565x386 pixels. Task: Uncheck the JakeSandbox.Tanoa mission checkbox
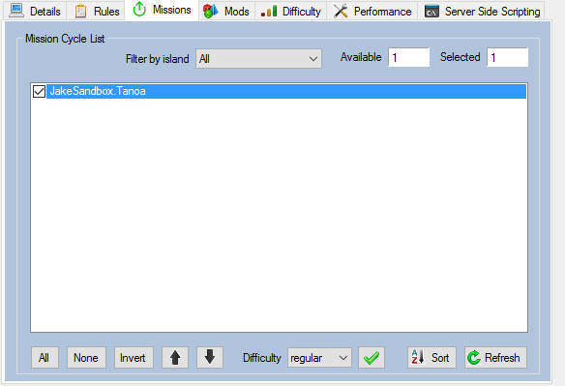click(x=39, y=91)
